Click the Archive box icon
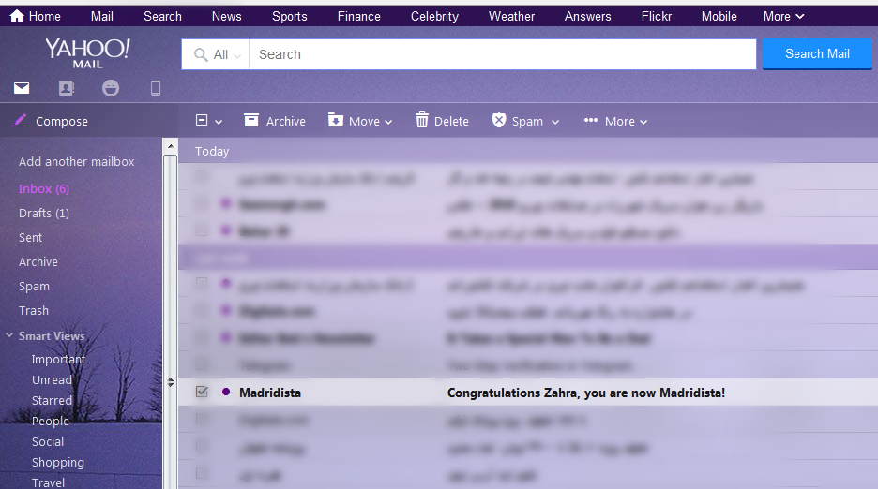Viewport: 878px width, 489px height. (x=251, y=120)
